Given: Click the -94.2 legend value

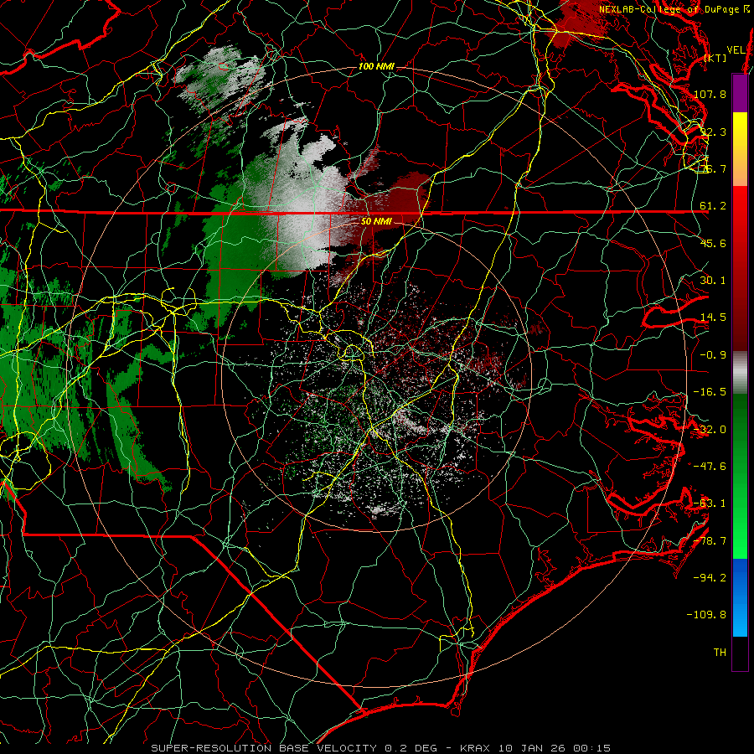Looking at the screenshot, I should tap(710, 578).
